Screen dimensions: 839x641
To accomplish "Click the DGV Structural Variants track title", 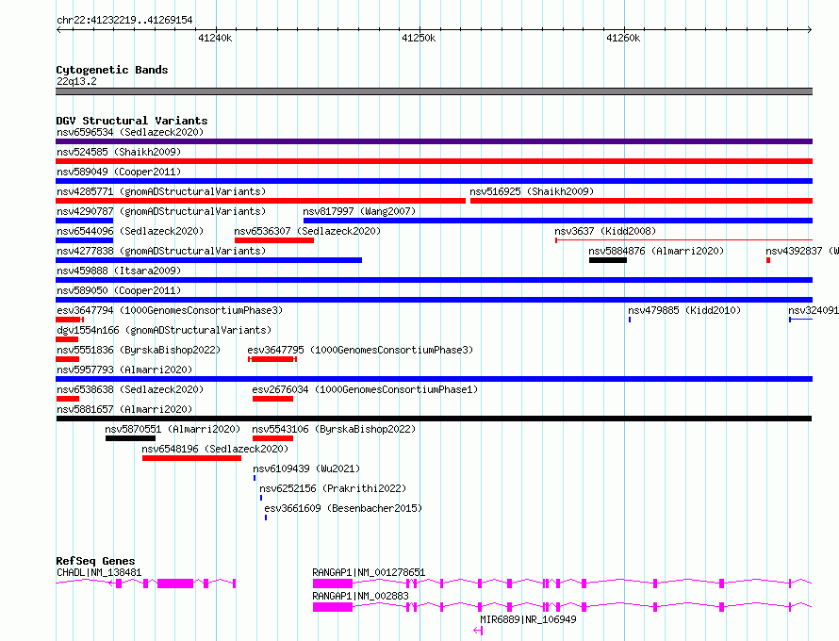I will [132, 121].
